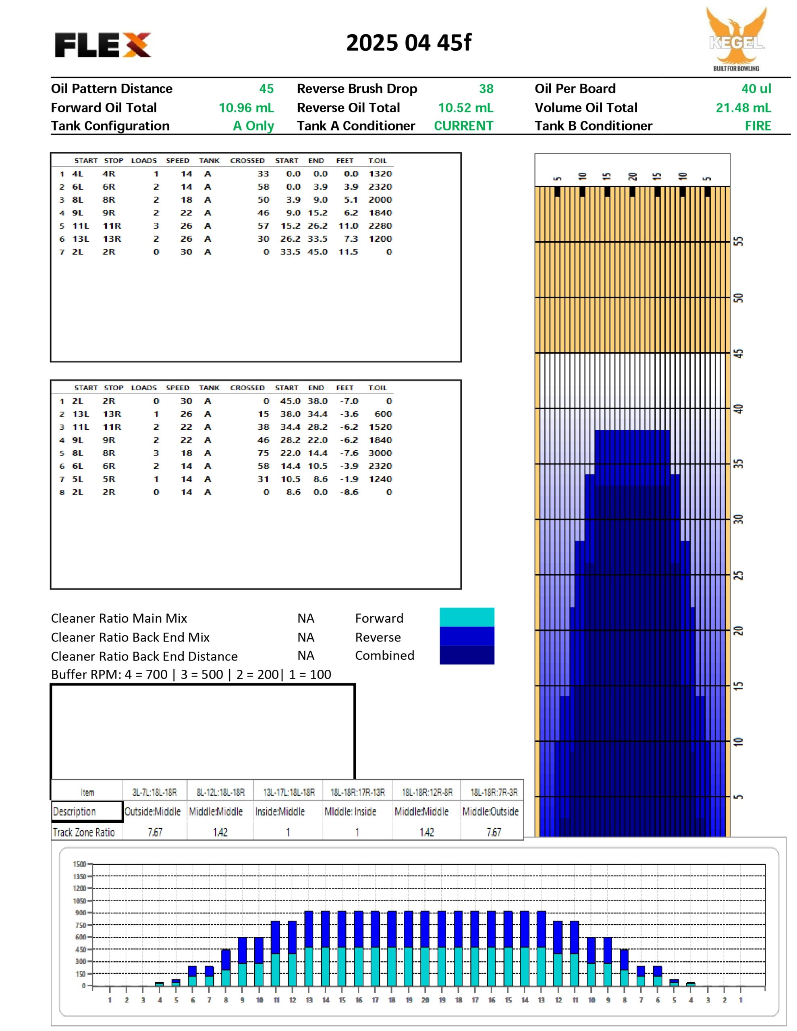Click the 18L-18R:7R-3R column header
Image resolution: width=797 pixels, height=1031 pixels.
494,792
